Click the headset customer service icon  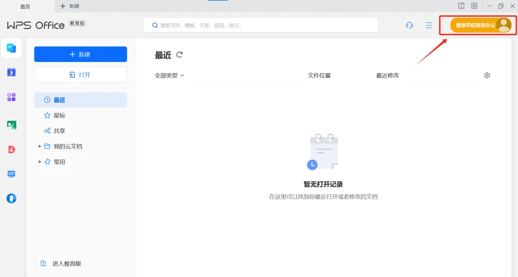coord(409,25)
